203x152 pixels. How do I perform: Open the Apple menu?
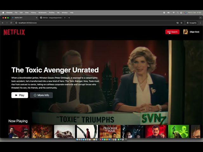3,13
